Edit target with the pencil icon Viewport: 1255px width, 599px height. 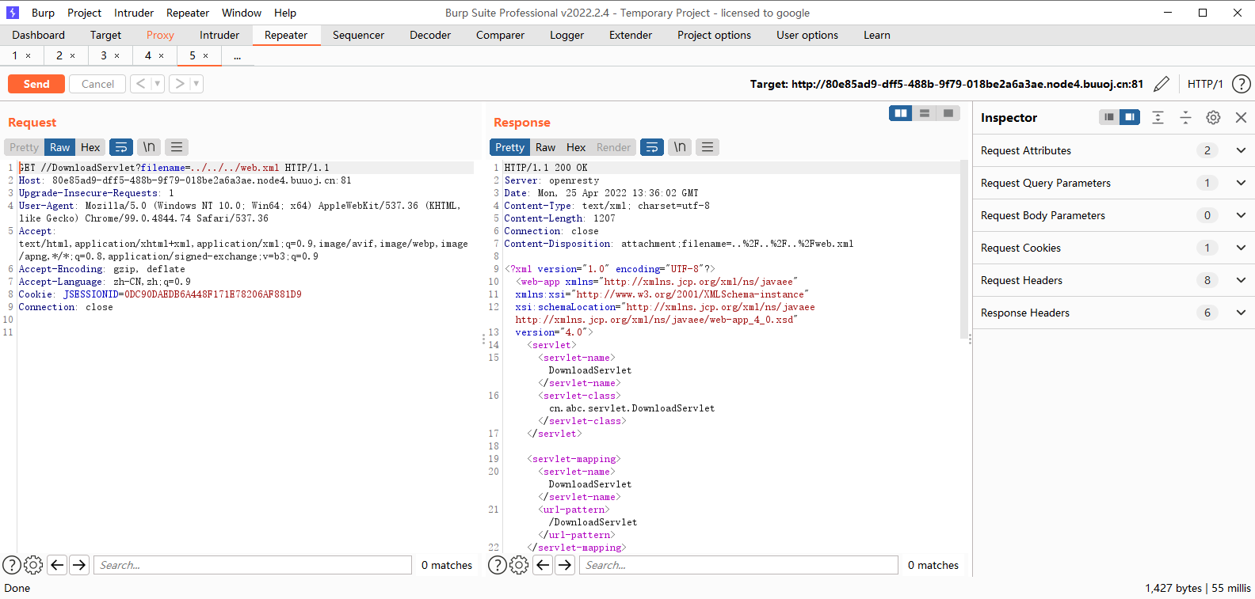[x=1162, y=84]
